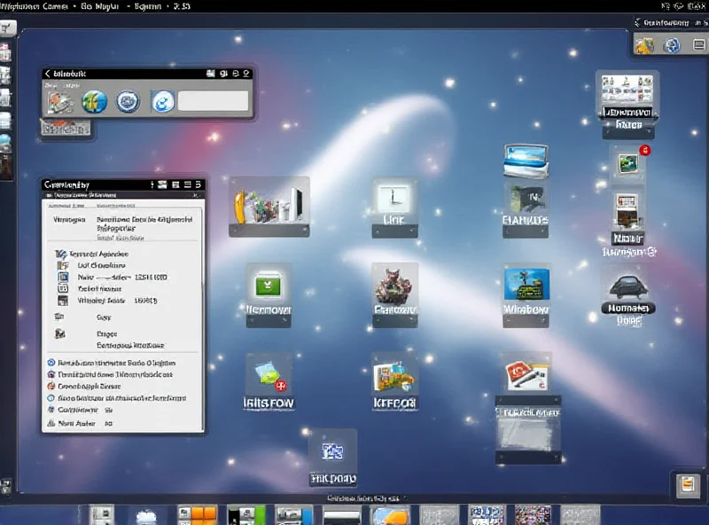Image resolution: width=709 pixels, height=525 pixels.
Task: Open the dark landscape photo desktop icon
Action: coord(526,199)
